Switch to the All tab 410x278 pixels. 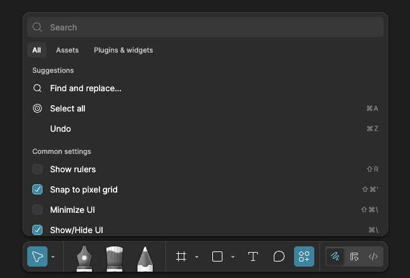pos(37,50)
